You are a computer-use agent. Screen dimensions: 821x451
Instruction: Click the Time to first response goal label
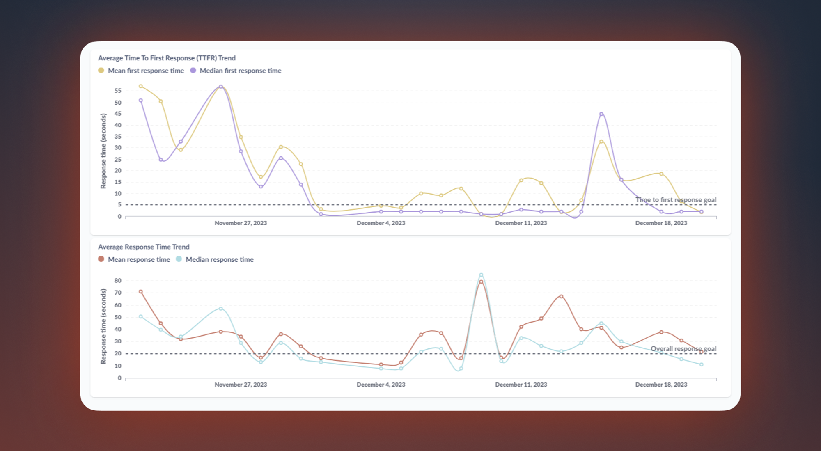[x=676, y=200]
